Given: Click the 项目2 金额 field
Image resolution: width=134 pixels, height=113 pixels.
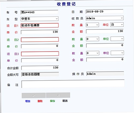Looking at the screenshot, I should click(105, 46).
